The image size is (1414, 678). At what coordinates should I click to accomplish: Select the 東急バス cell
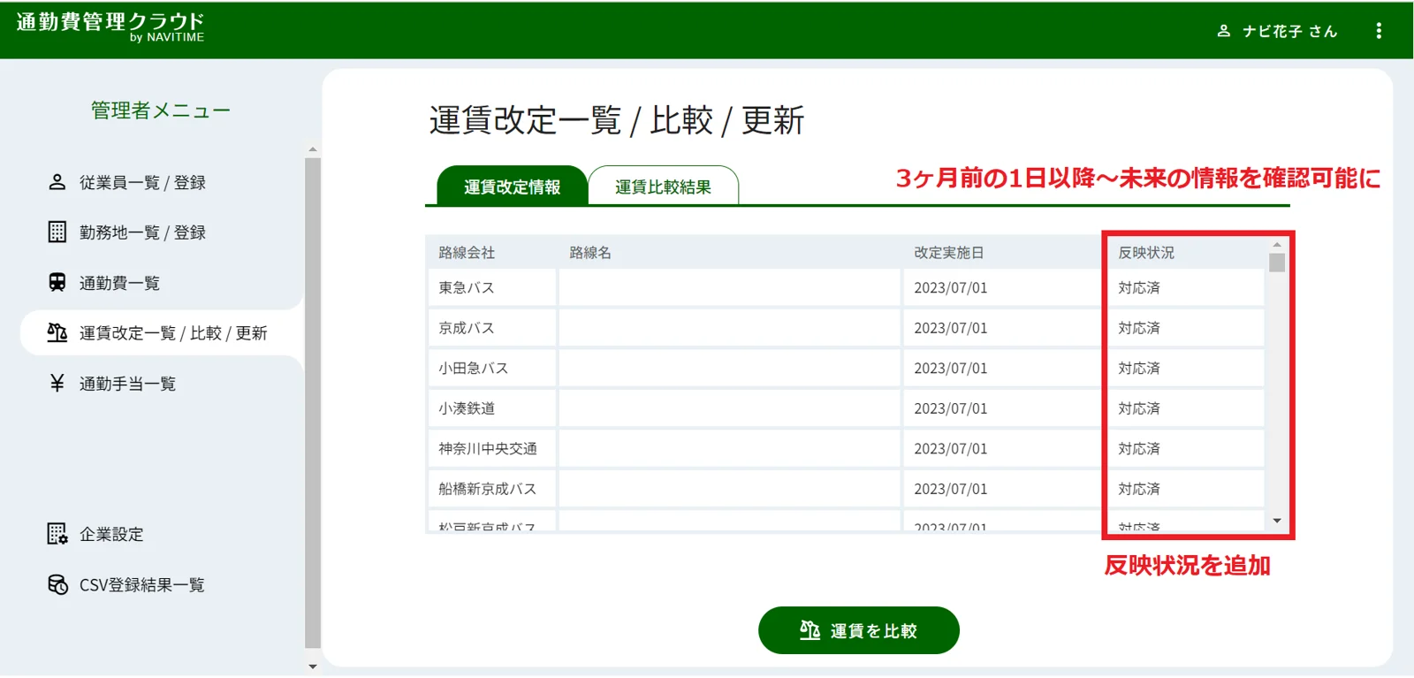[x=492, y=288]
